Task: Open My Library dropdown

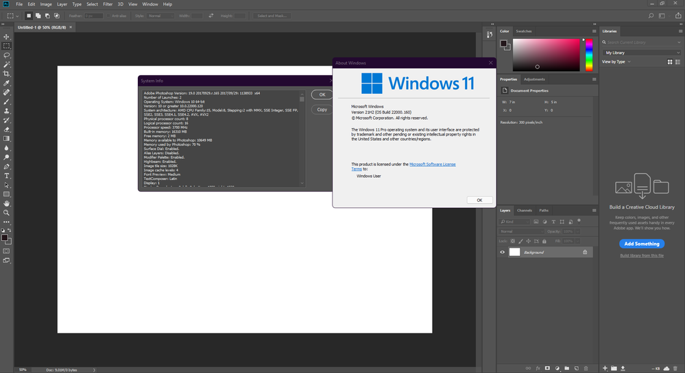Action: (x=642, y=53)
